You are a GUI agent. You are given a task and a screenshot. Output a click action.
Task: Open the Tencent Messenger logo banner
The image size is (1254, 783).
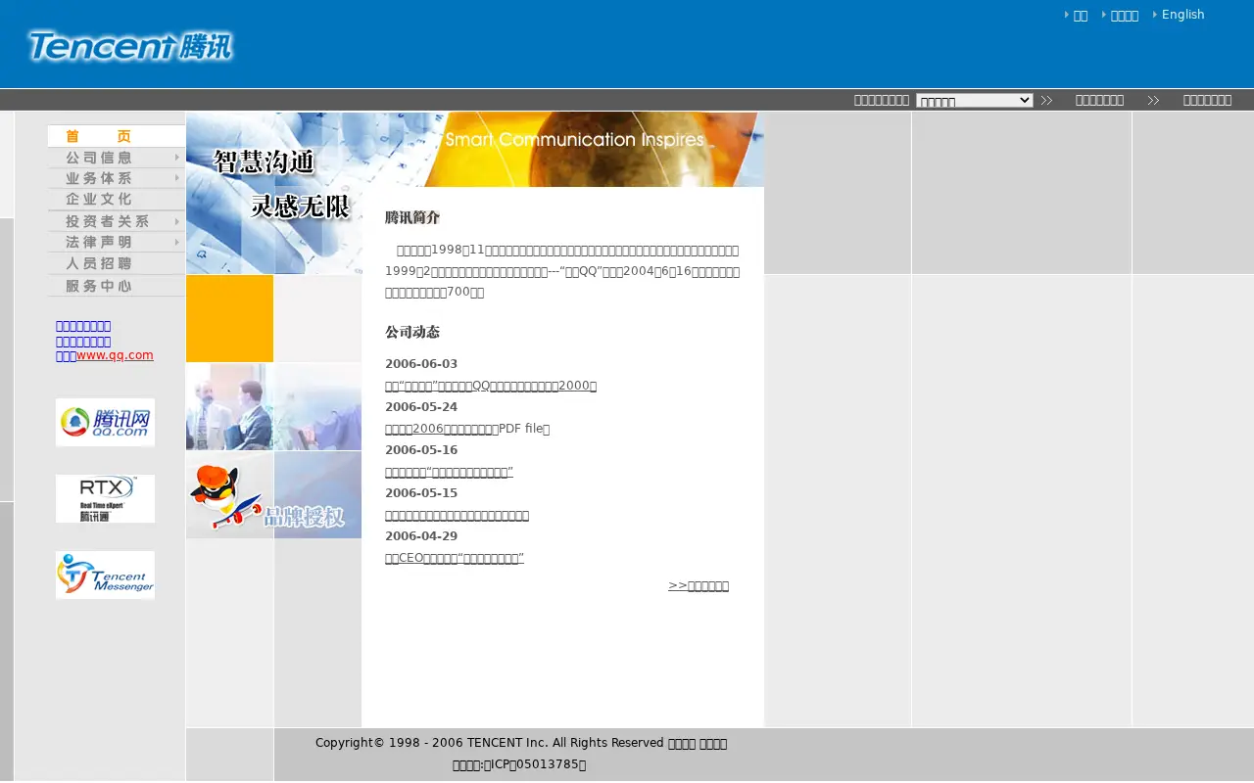pos(105,575)
